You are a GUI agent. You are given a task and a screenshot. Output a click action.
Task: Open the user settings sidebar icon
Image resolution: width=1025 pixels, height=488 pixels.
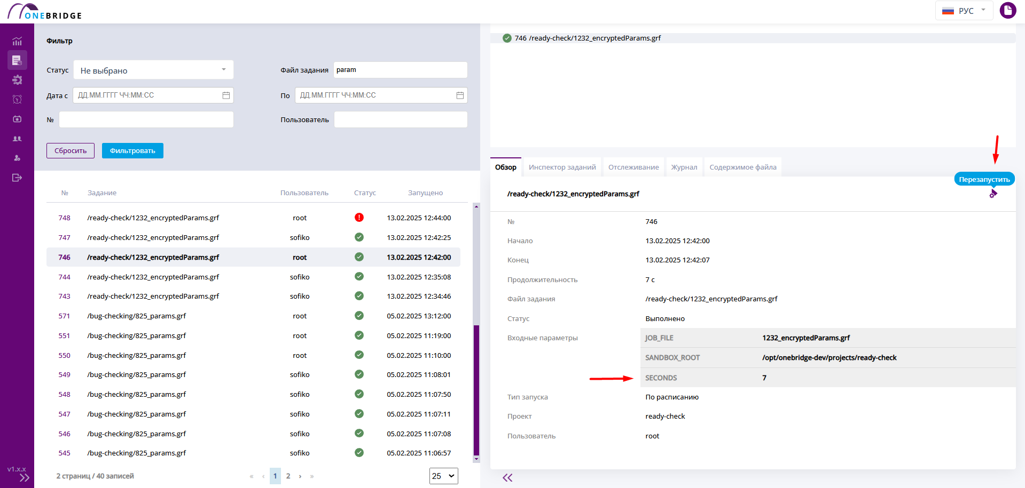point(17,158)
